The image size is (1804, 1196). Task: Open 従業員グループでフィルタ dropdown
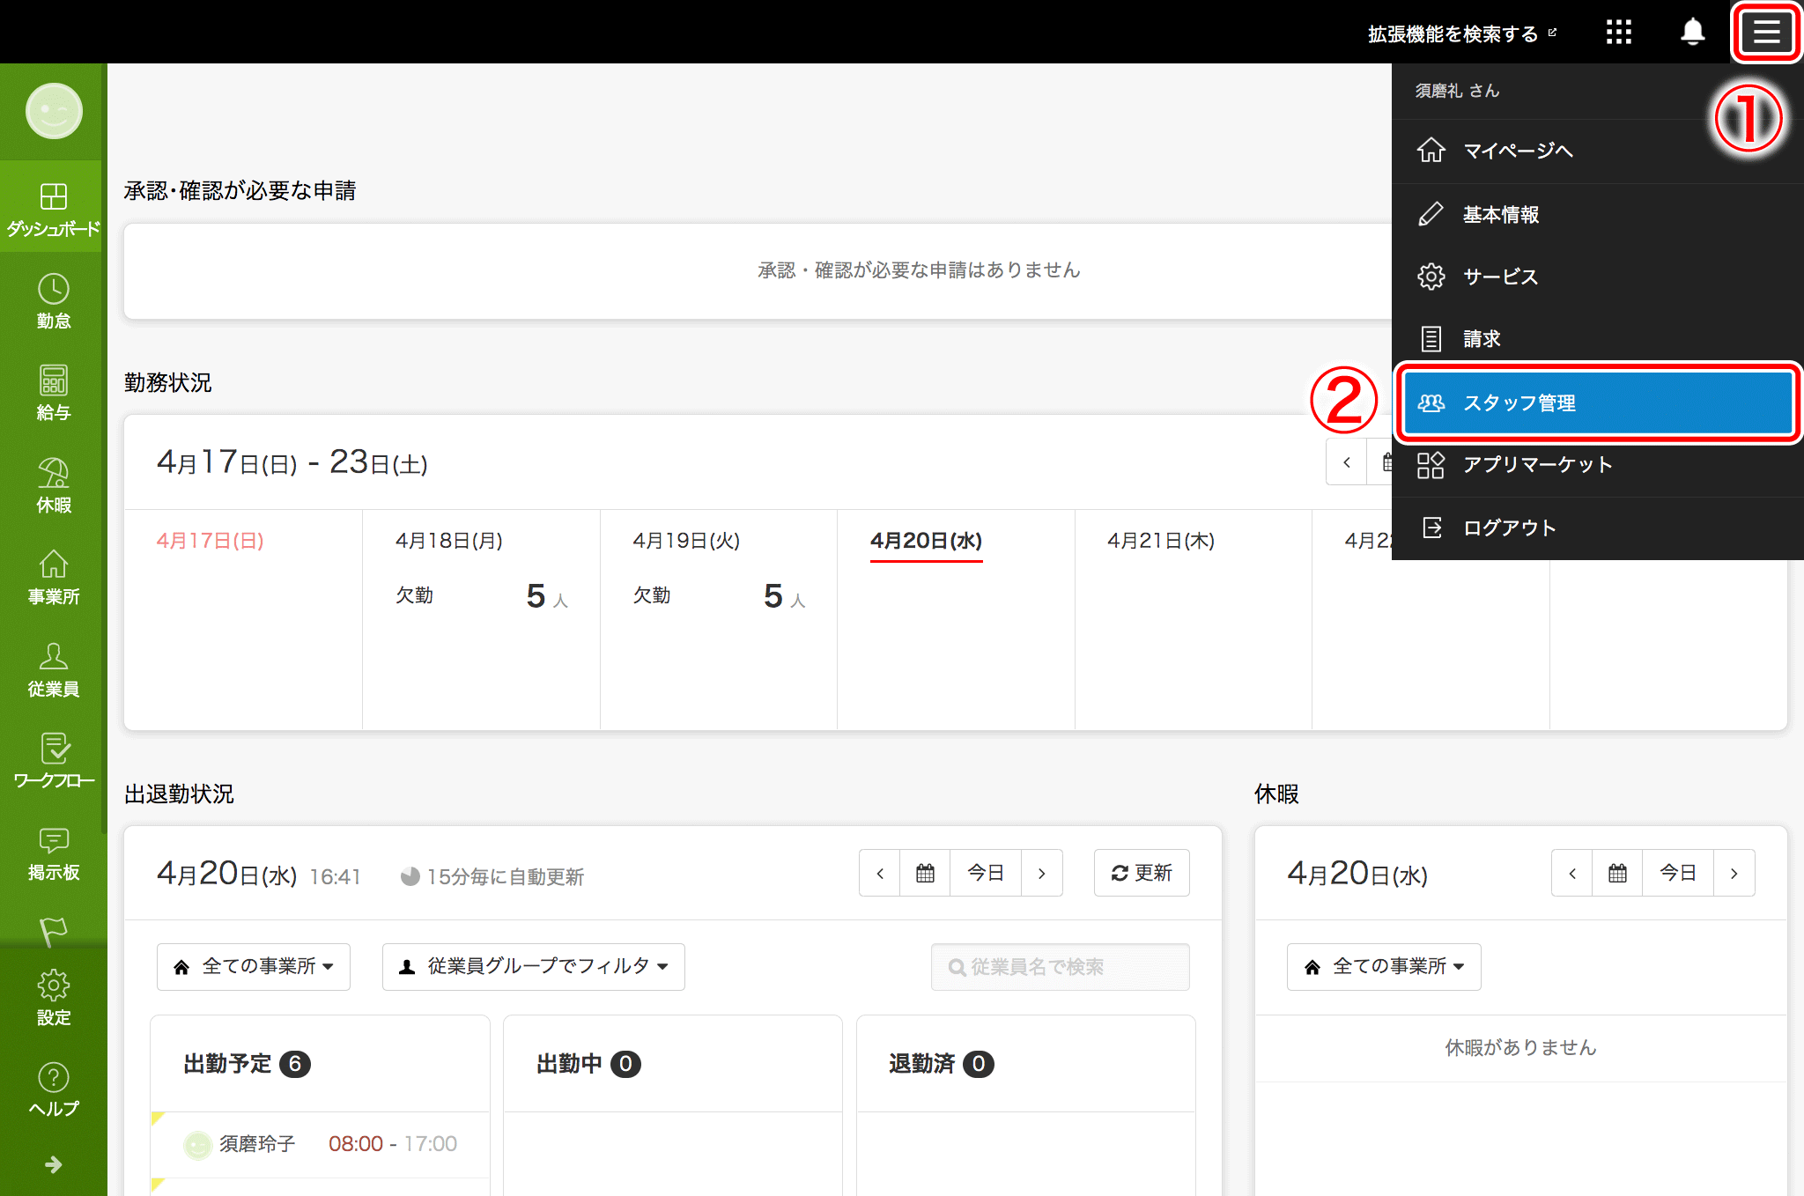[x=534, y=966]
